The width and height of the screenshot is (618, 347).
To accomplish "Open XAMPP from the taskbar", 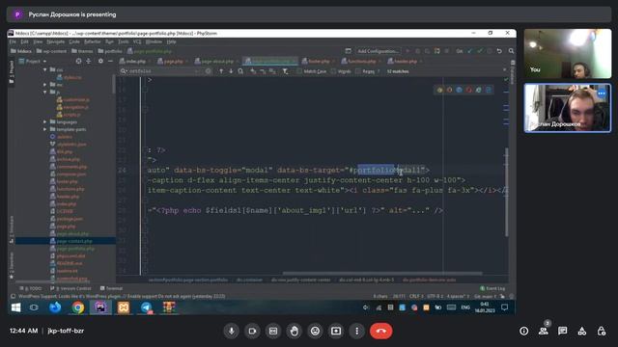I will pyautogui.click(x=124, y=307).
